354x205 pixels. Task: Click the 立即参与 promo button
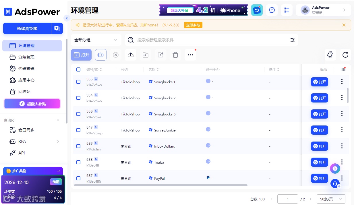193,25
